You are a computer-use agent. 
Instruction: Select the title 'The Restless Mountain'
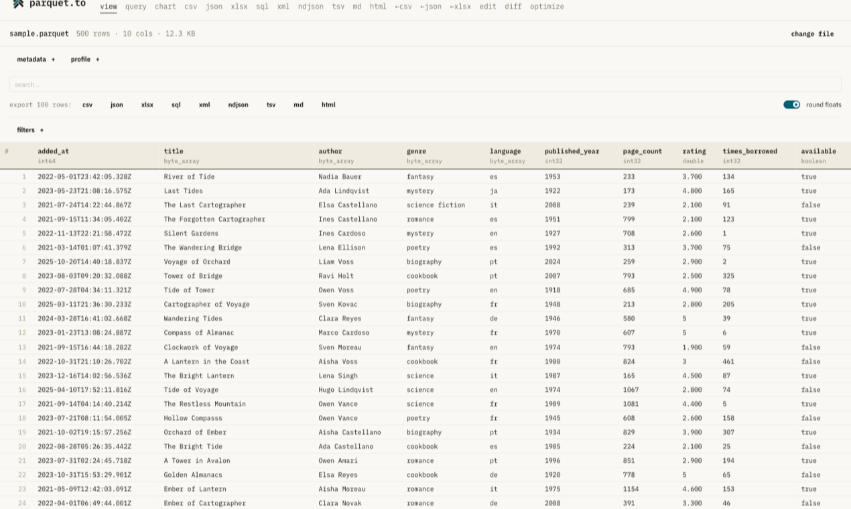tap(204, 404)
